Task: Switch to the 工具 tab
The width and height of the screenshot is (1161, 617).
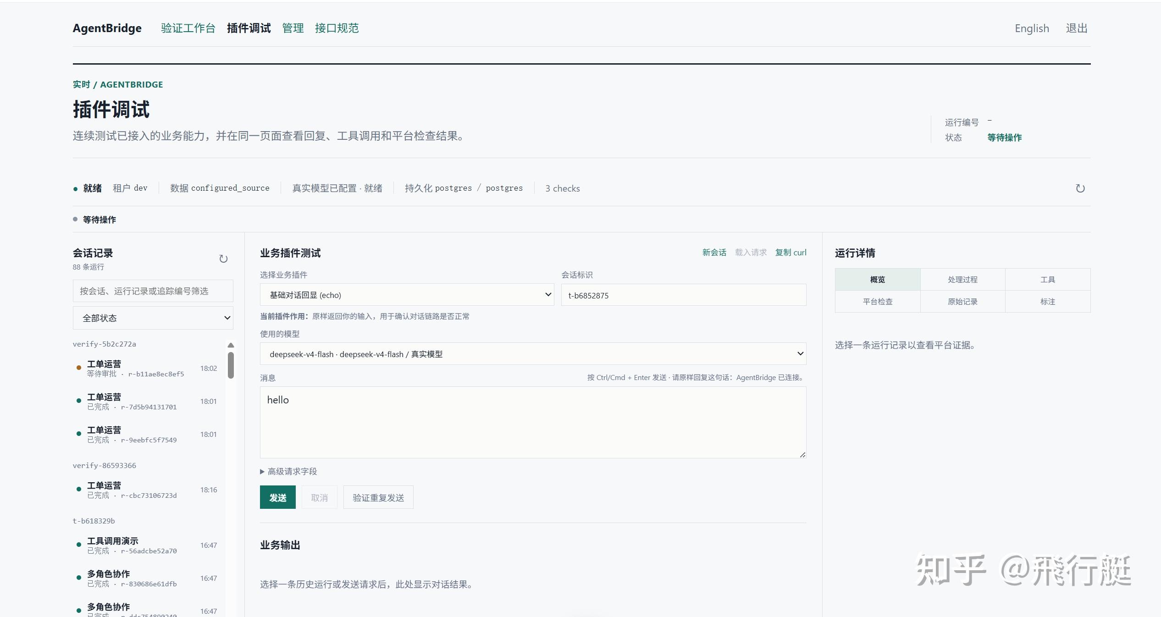Action: [1048, 280]
